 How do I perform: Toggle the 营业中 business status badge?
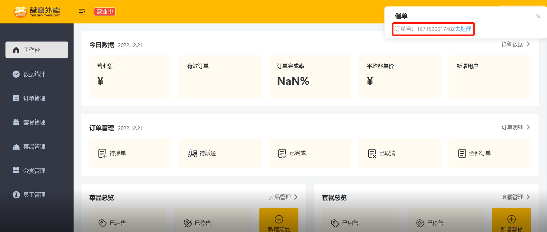tap(105, 12)
